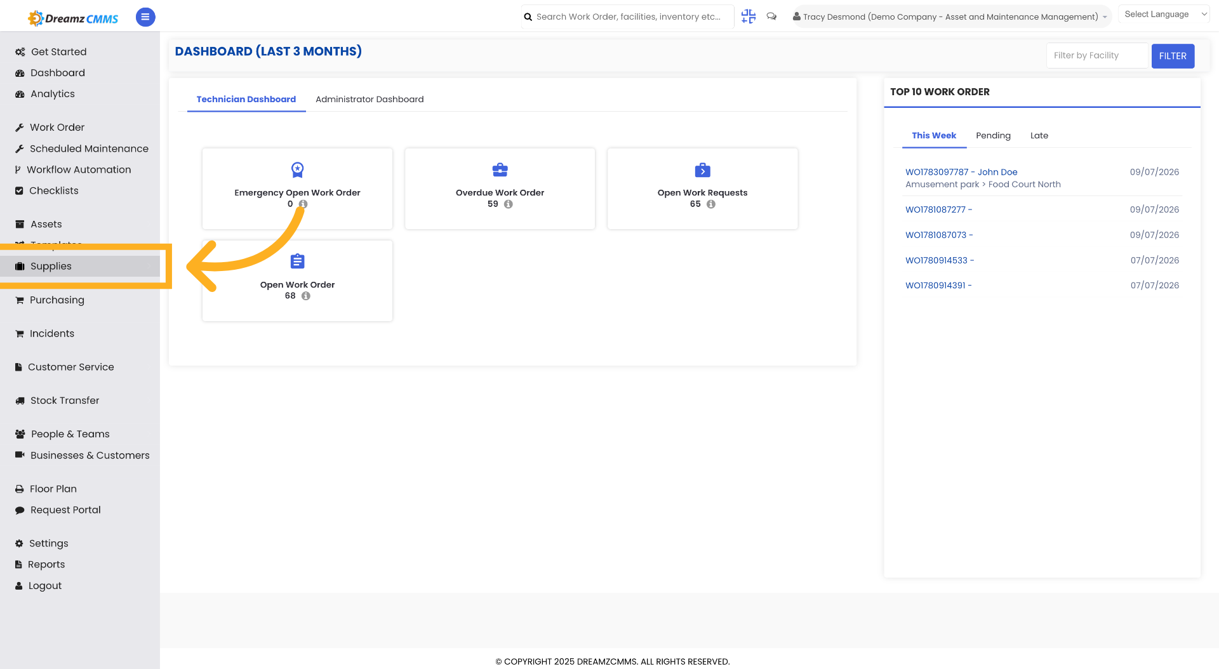1219x669 pixels.
Task: Click the Open Work Requests icon
Action: point(703,170)
